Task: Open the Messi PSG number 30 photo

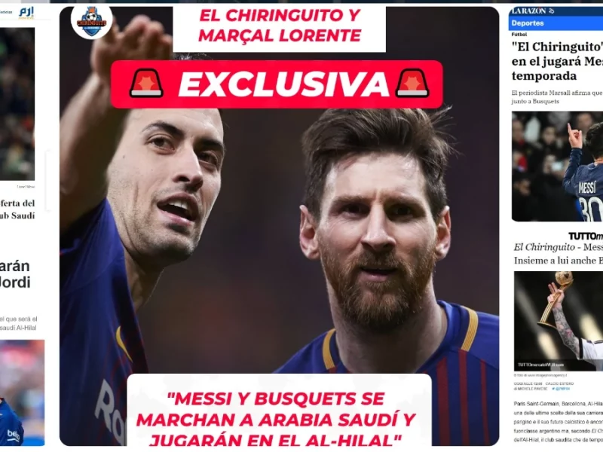Action: (x=557, y=166)
